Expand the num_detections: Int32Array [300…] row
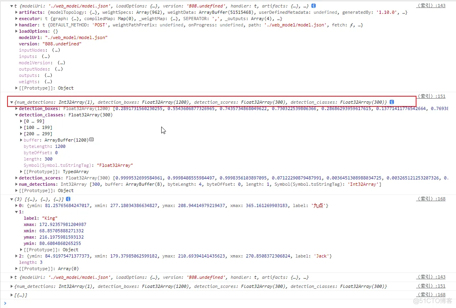Viewport: 456px width, 308px height. (17, 184)
